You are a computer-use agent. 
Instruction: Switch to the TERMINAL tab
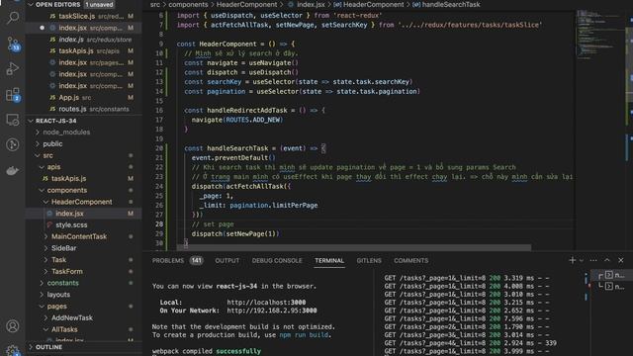329,260
